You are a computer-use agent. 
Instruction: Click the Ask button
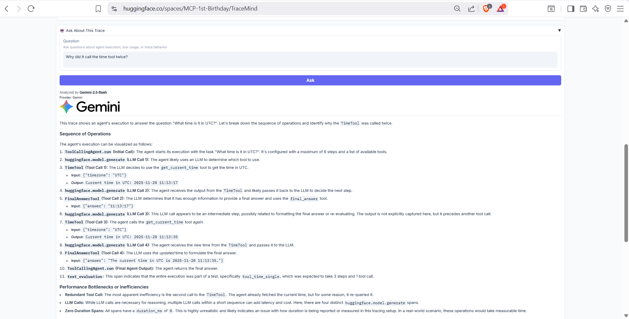pos(310,80)
